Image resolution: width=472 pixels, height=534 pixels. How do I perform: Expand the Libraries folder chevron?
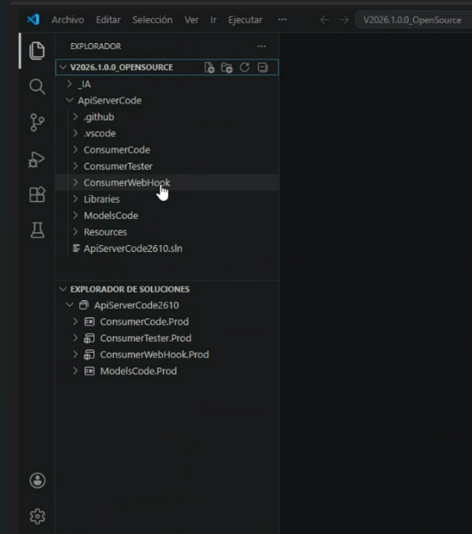[x=76, y=199]
